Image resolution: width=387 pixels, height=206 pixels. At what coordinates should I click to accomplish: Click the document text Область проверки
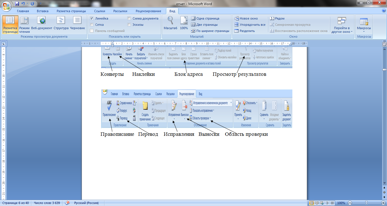pyautogui.click(x=246, y=134)
